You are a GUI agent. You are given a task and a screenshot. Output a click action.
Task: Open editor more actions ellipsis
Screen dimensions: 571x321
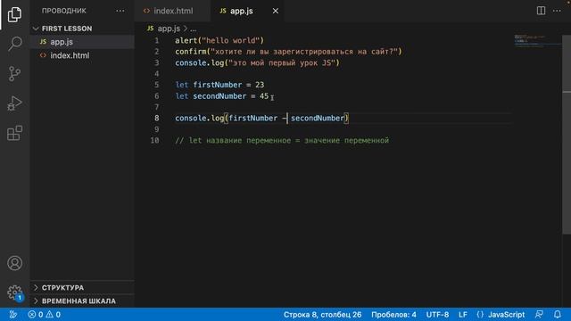[x=557, y=11]
